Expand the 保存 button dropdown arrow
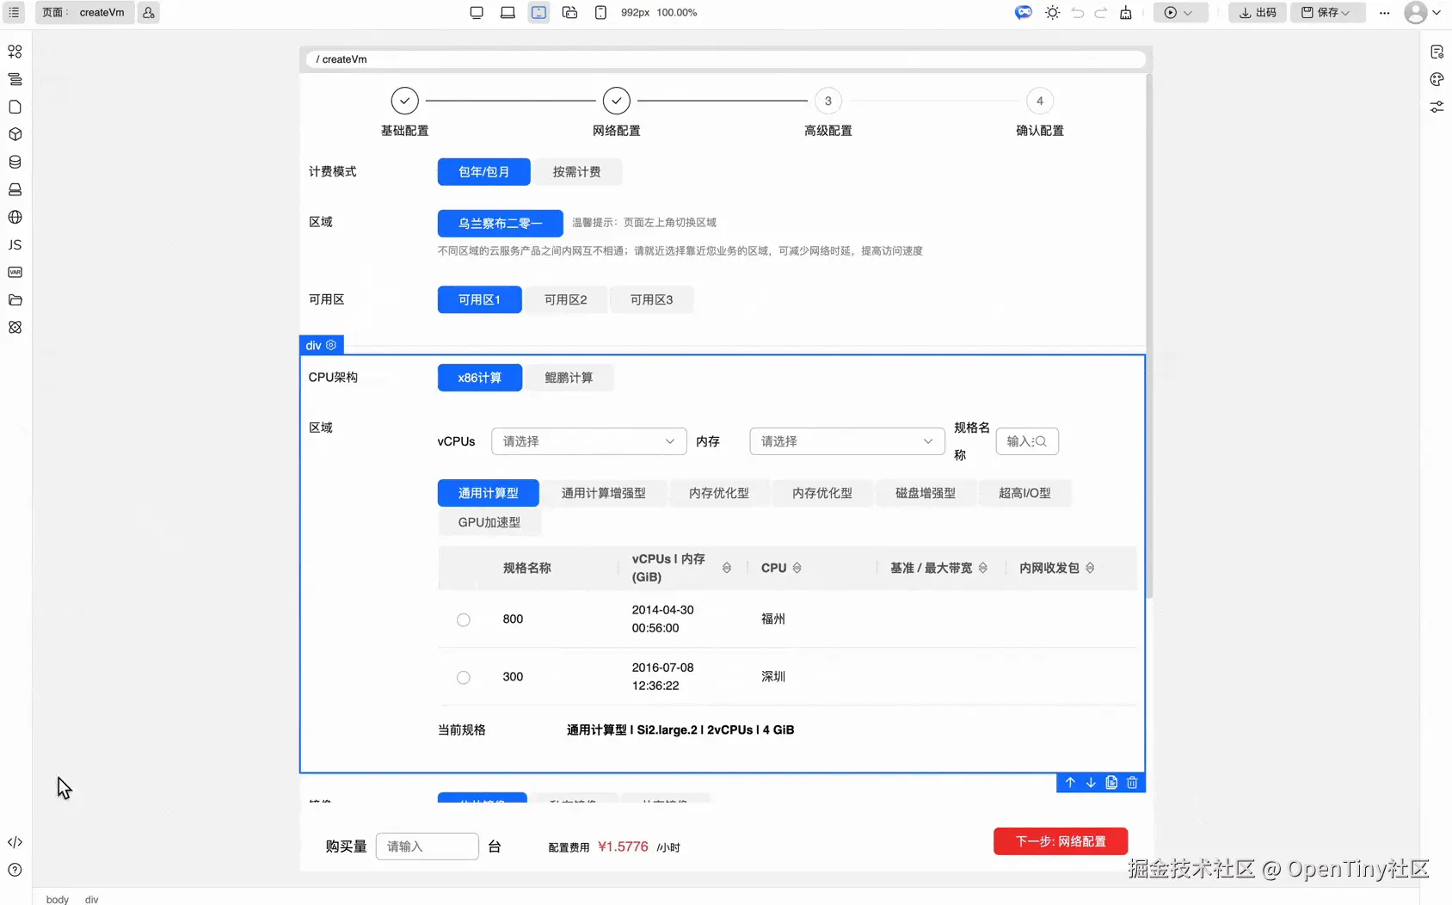 pyautogui.click(x=1346, y=13)
